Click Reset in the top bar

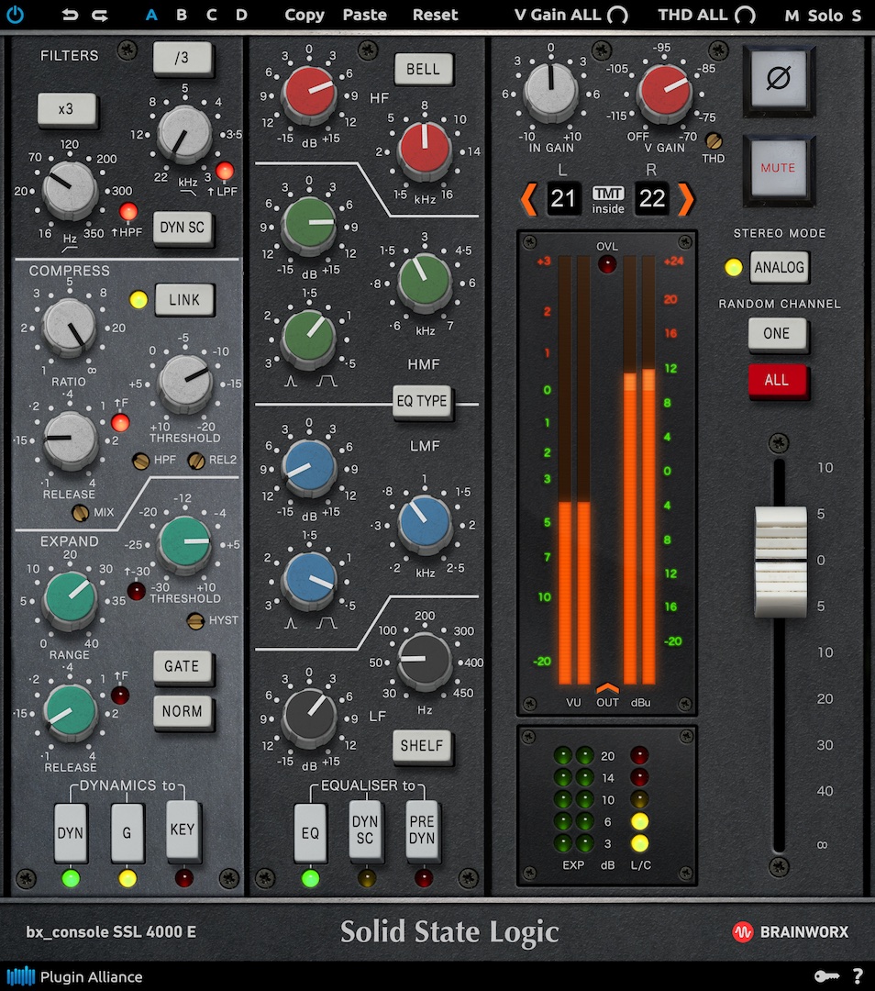[x=436, y=15]
